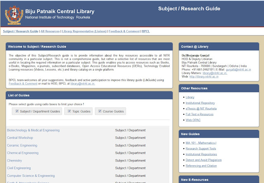Click Welcome to Subject / Research Guide header
Image resolution: width=264 pixels, height=183 pixels.
(89, 47)
